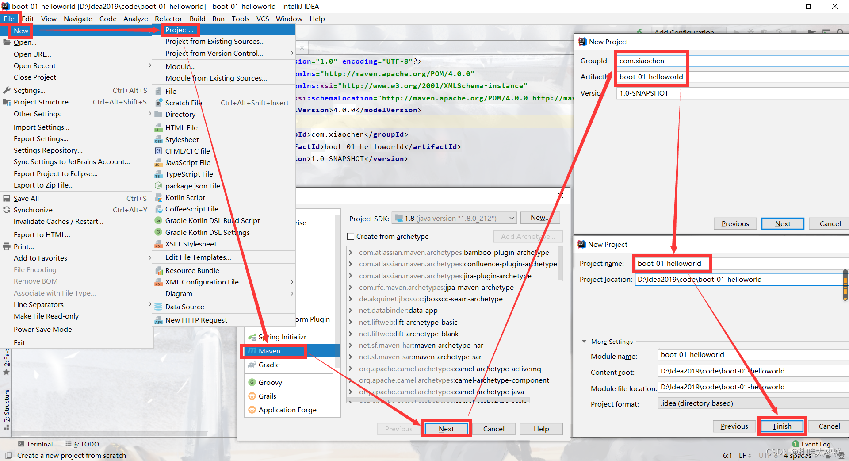Click the Grails project type icon
The image size is (849, 461).
(x=252, y=396)
